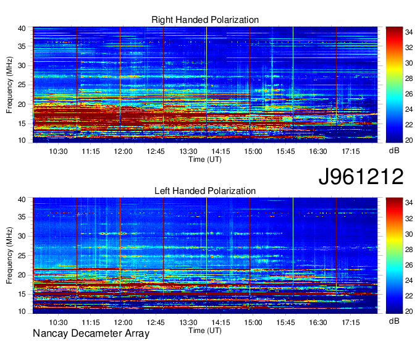This screenshot has width=420, height=341.
Task: Click the 32 dB value on Left Handed colorbar
Action: coord(409,219)
